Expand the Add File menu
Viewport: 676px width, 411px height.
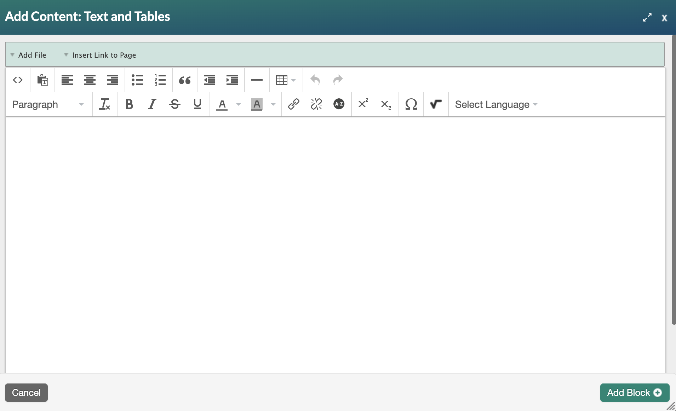click(28, 55)
